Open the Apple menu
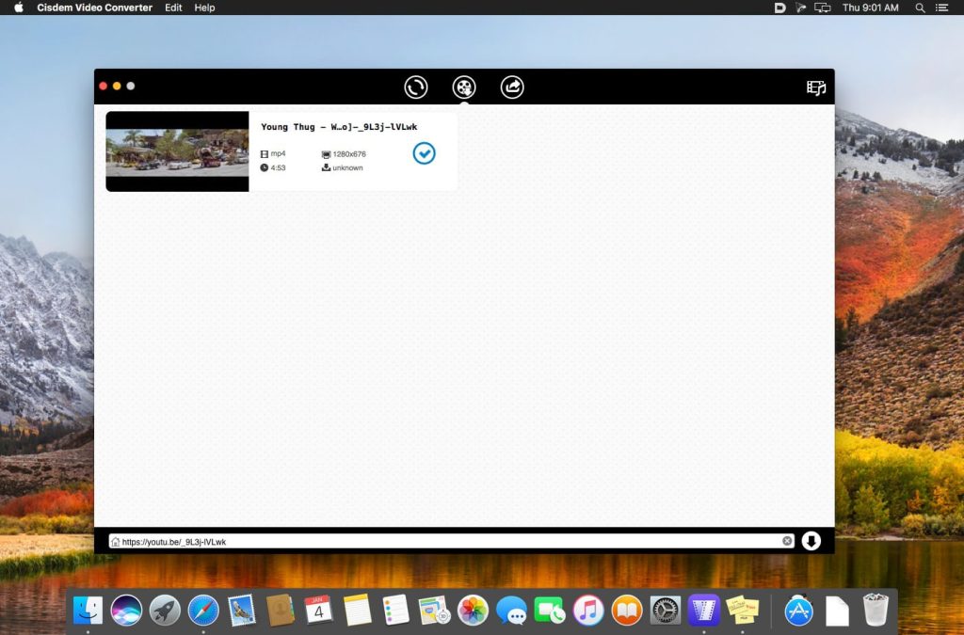 click(18, 8)
